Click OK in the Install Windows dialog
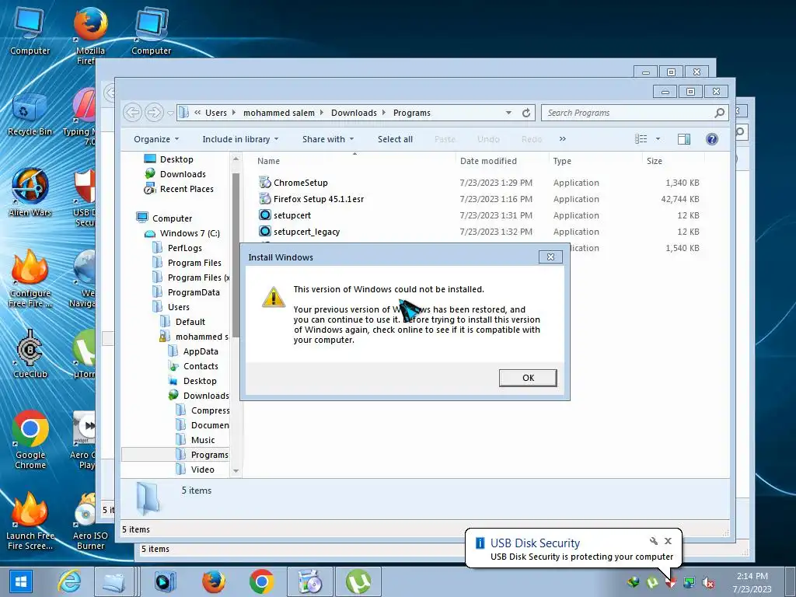The image size is (796, 597). tap(528, 378)
